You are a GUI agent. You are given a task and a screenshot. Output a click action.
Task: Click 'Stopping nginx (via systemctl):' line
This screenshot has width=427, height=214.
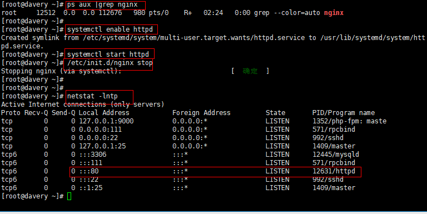coord(61,71)
